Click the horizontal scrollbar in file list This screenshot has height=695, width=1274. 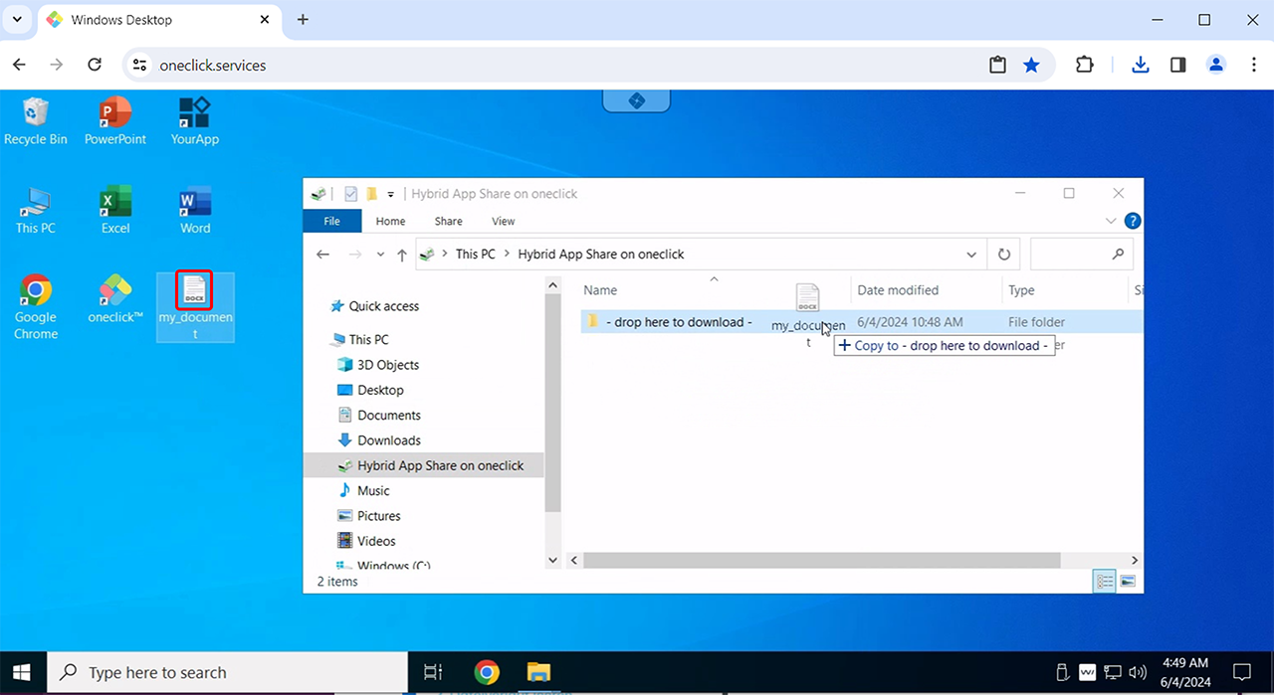pos(821,561)
